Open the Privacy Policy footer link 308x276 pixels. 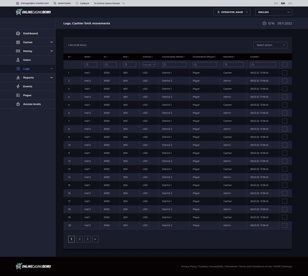[189, 266]
